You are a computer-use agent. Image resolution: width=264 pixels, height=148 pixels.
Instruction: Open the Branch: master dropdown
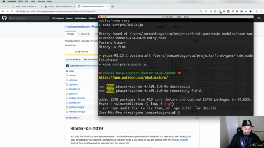pos(73,60)
